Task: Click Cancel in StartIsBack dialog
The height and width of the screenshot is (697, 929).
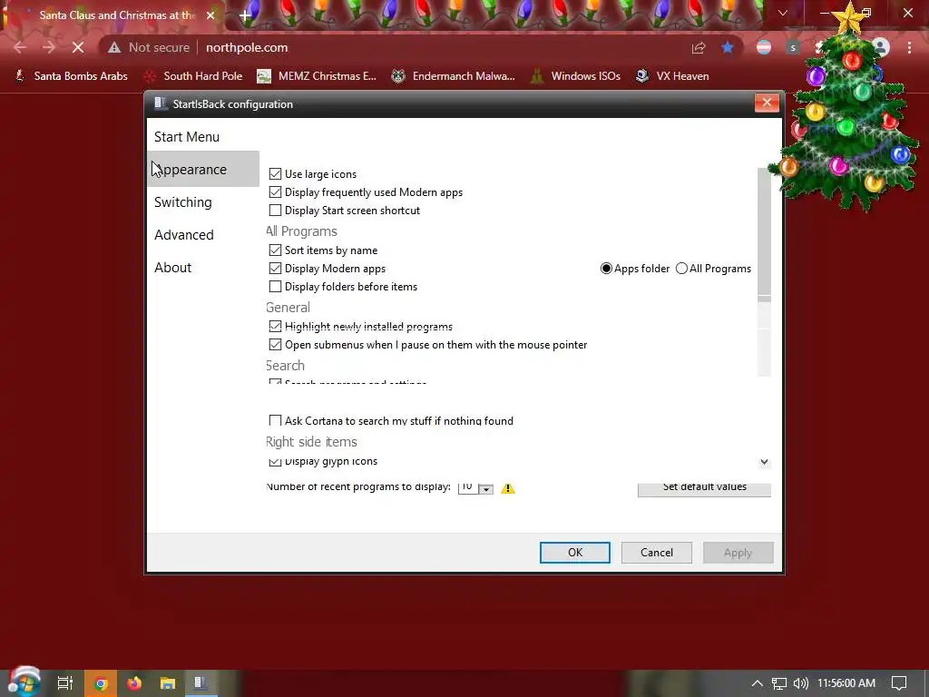Action: 657,553
